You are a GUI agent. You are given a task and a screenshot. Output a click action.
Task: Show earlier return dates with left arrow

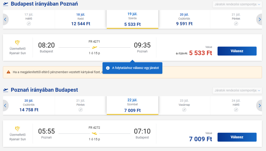pyautogui.click(x=5, y=106)
